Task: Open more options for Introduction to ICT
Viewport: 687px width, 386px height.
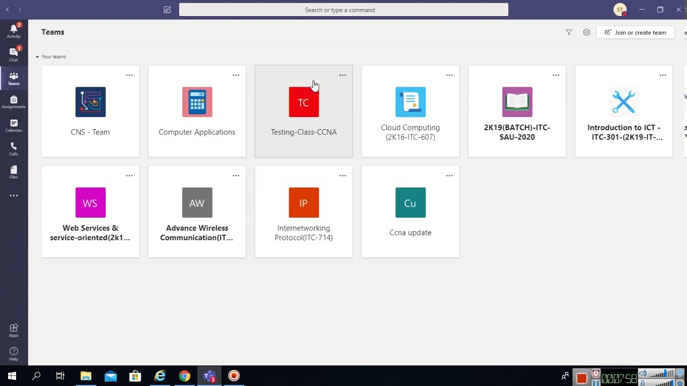Action: [x=663, y=75]
